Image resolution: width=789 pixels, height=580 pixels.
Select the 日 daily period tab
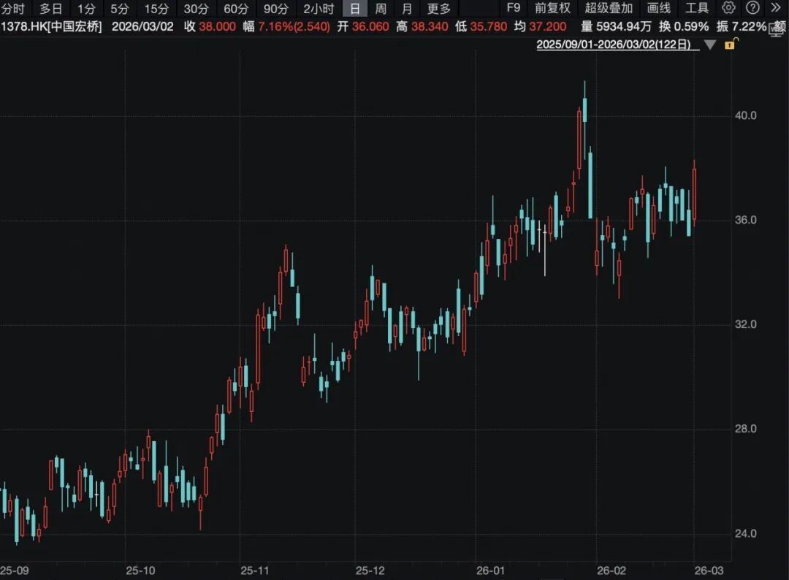coord(355,8)
